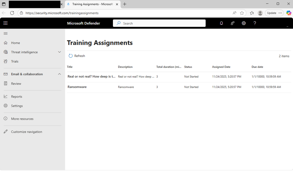Open Home in the navigation menu
This screenshot has width=293, height=175.
pos(15,43)
